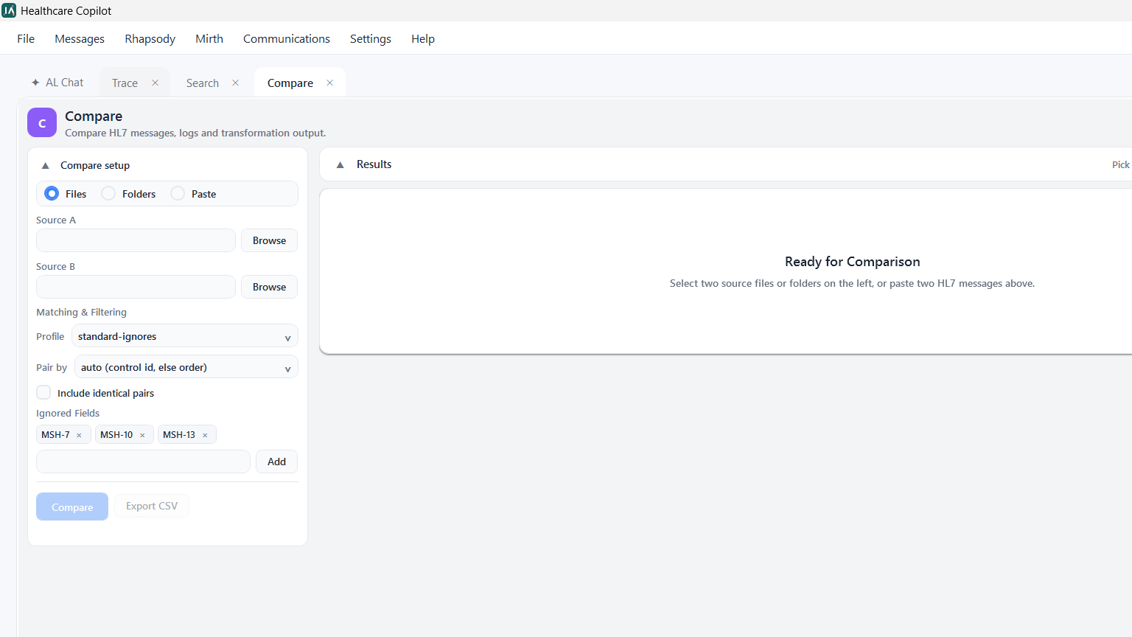Click the Healthcare Copilot app logo icon
The height and width of the screenshot is (637, 1132).
(x=9, y=10)
